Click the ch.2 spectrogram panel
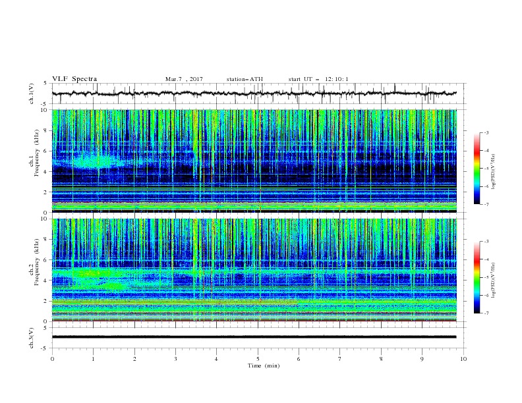The height and width of the screenshot is (403, 522). tap(254, 270)
